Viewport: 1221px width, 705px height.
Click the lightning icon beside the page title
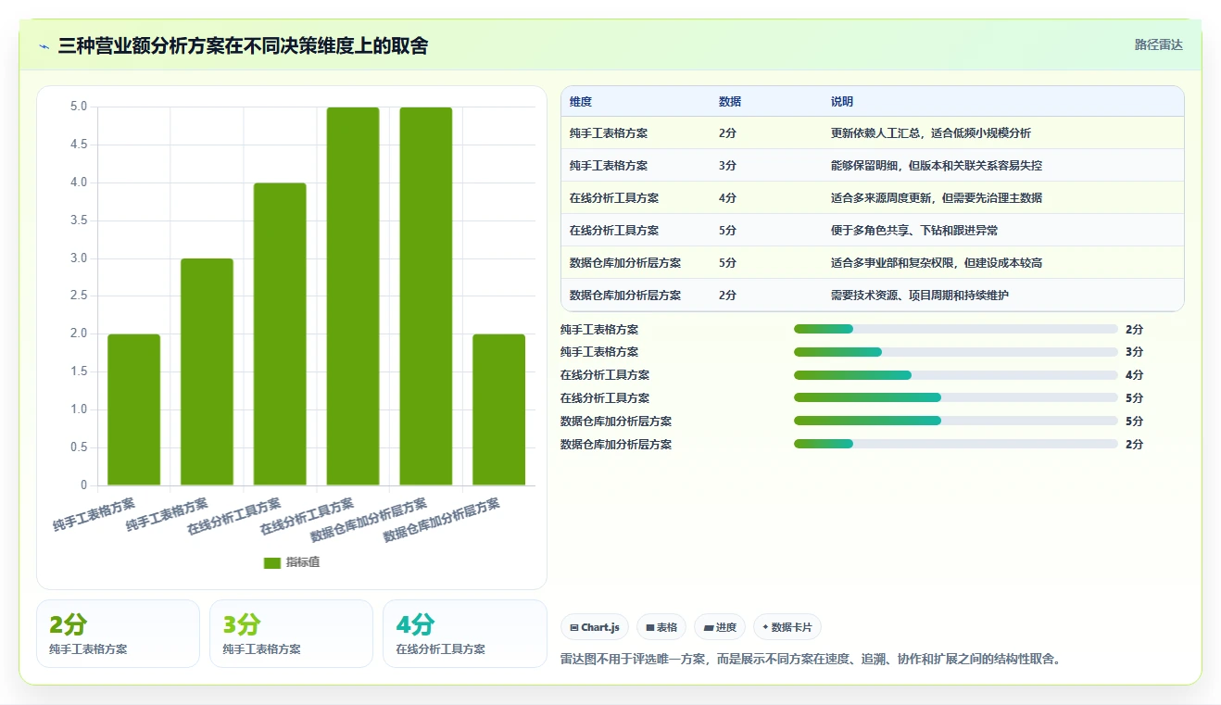click(44, 46)
